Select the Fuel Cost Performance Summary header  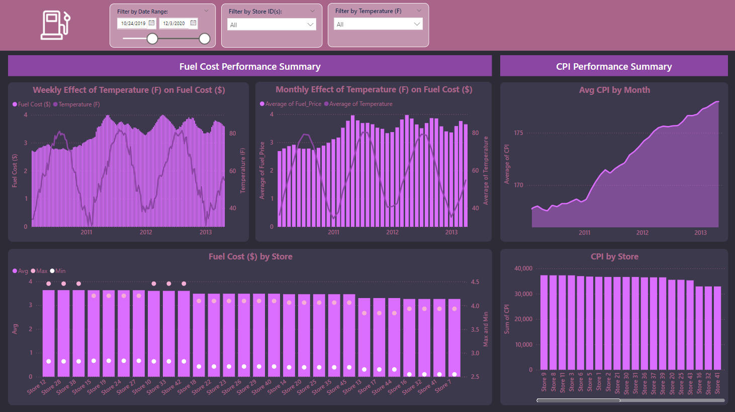click(250, 66)
